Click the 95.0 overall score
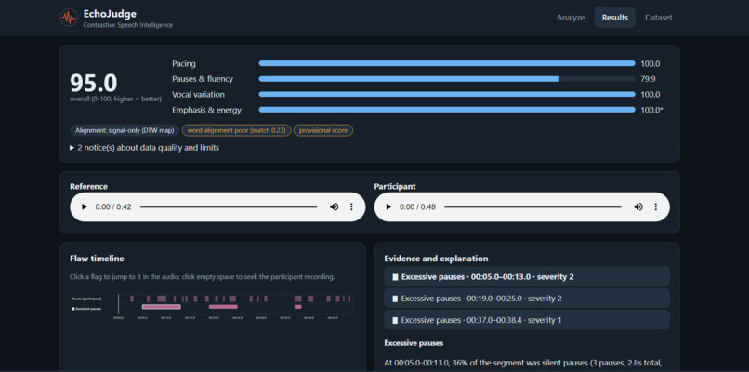 point(93,83)
